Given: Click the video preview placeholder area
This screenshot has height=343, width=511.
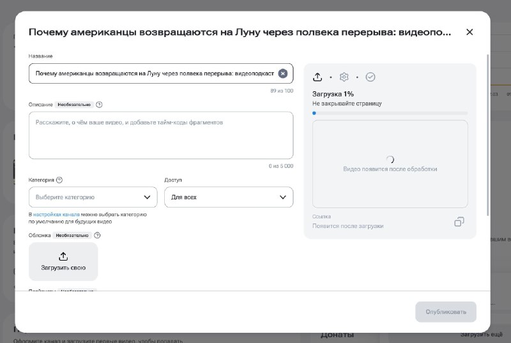Looking at the screenshot, I should [390, 164].
